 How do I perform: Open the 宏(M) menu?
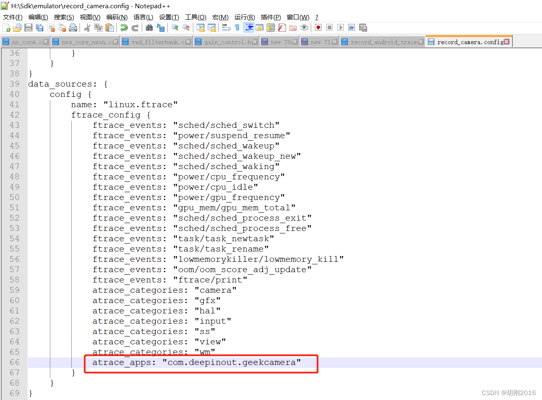[x=221, y=17]
